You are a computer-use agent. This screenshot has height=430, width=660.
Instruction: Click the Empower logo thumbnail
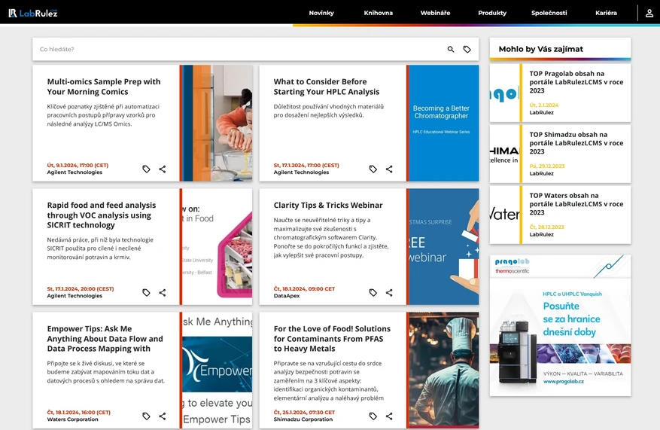tap(217, 371)
